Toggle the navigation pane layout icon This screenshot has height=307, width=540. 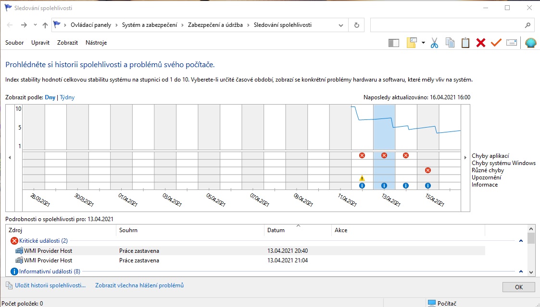tap(394, 43)
